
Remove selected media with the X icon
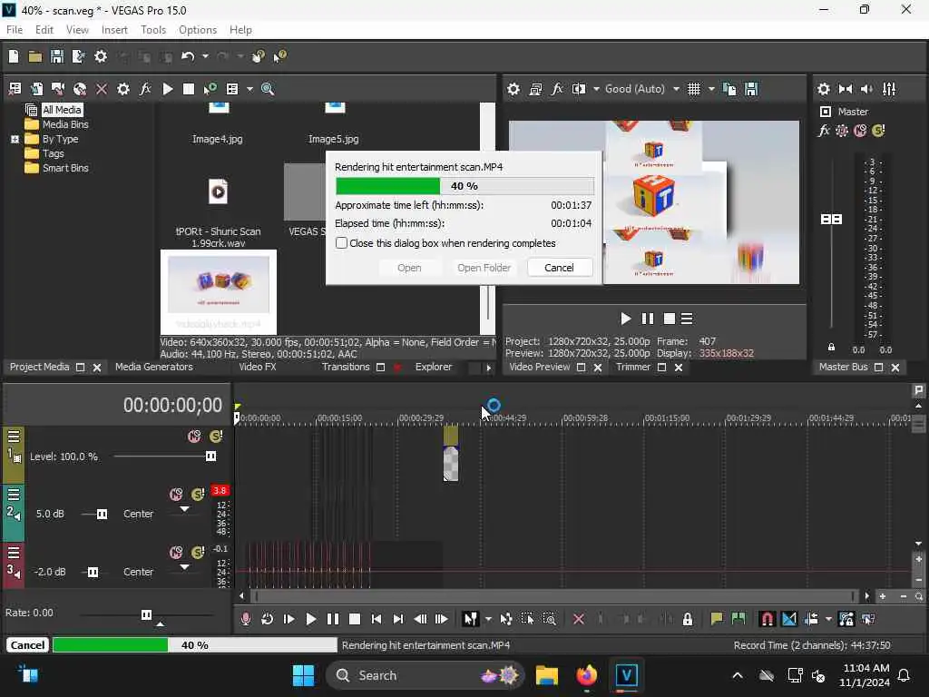tap(102, 89)
